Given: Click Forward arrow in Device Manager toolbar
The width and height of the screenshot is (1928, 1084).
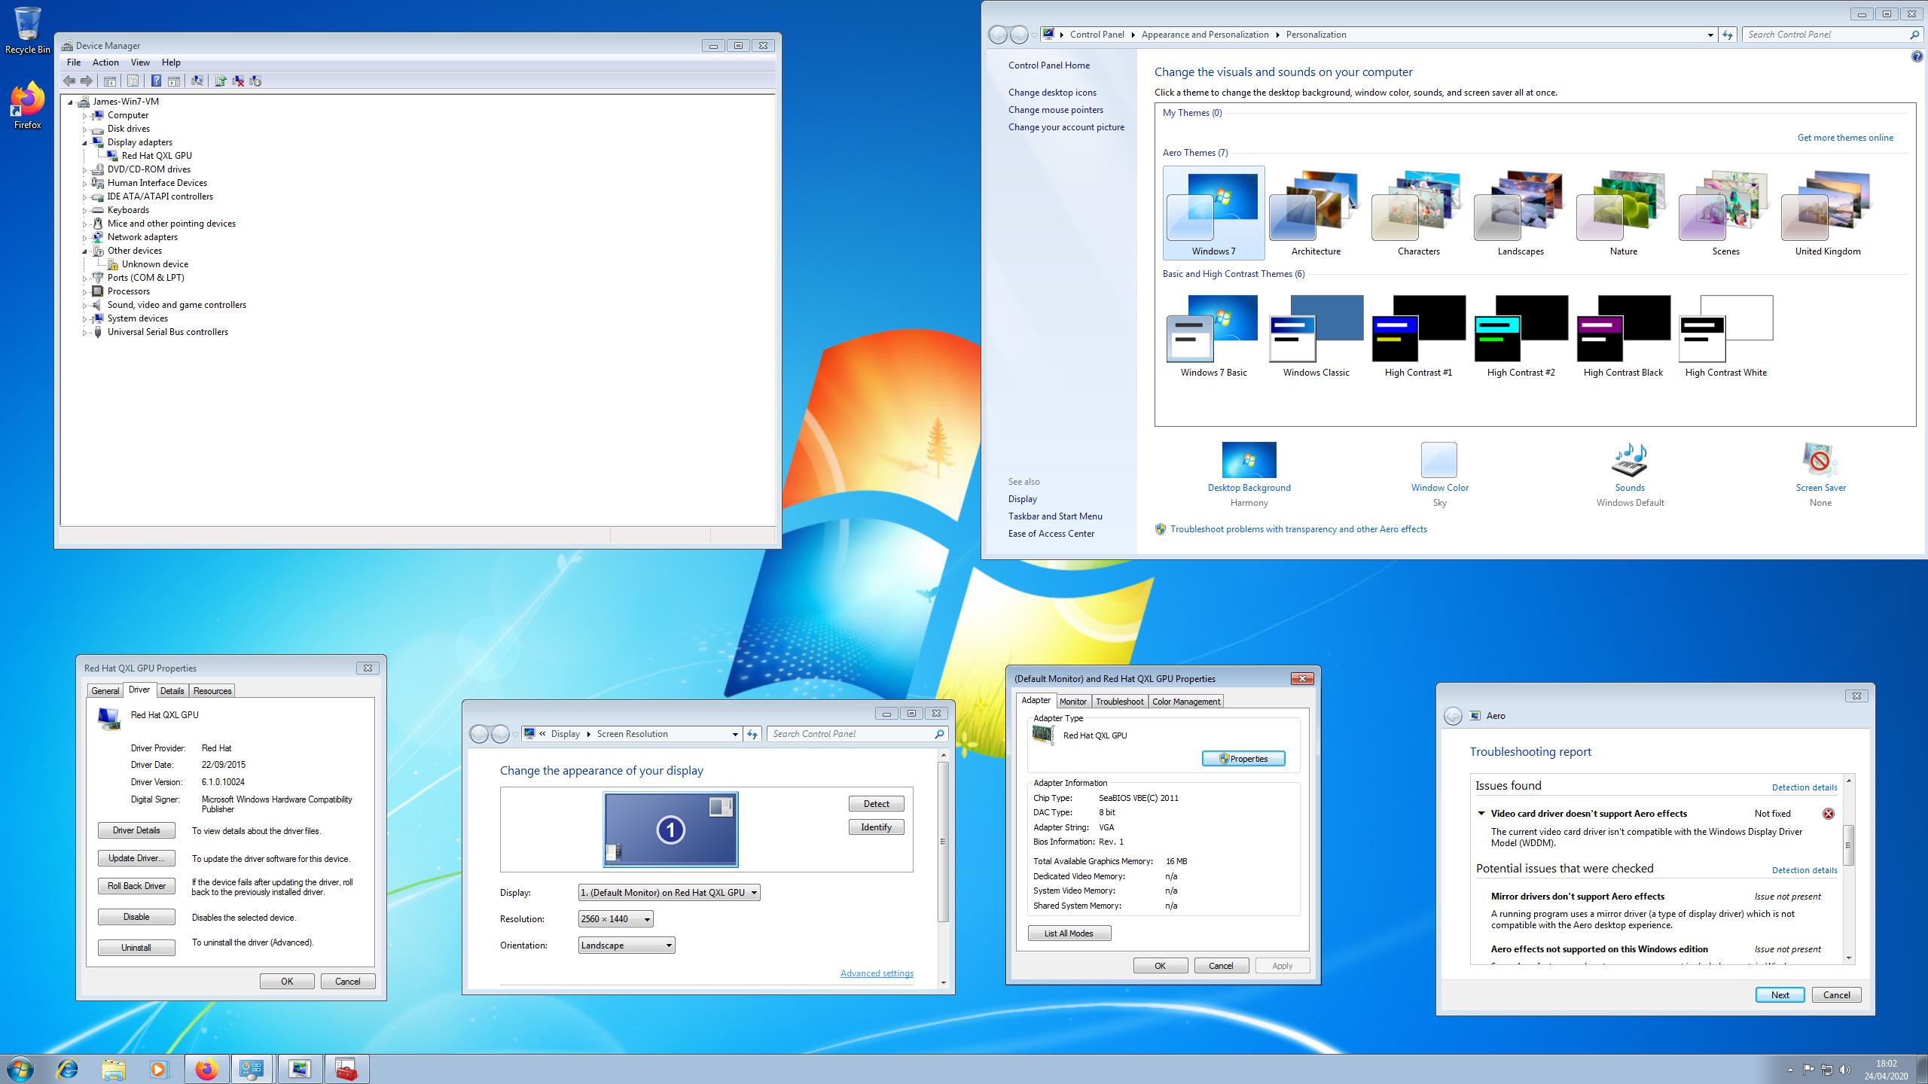Looking at the screenshot, I should point(87,81).
